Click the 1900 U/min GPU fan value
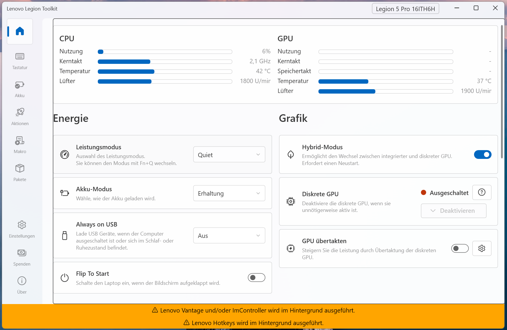The height and width of the screenshot is (330, 507). pyautogui.click(x=476, y=91)
